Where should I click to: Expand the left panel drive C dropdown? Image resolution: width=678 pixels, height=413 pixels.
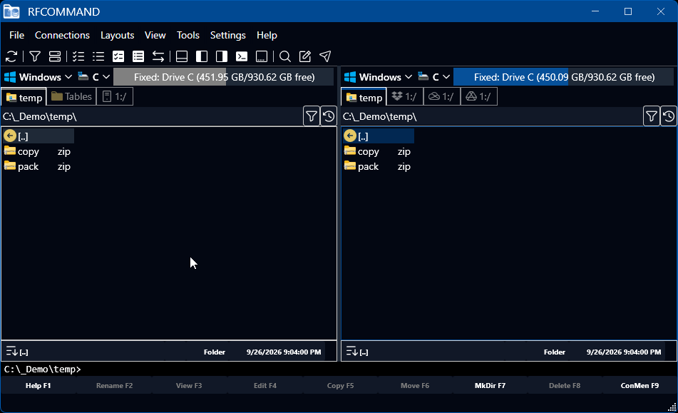coord(94,77)
